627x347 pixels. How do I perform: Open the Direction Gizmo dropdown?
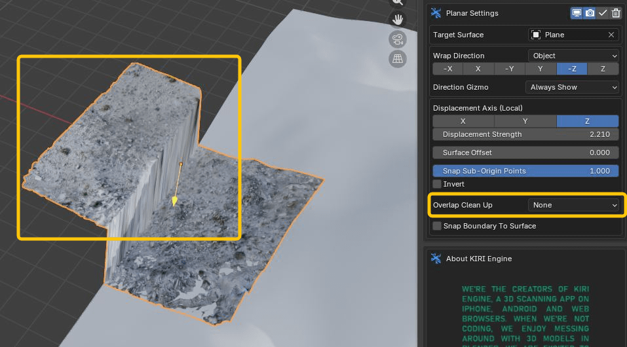click(572, 87)
